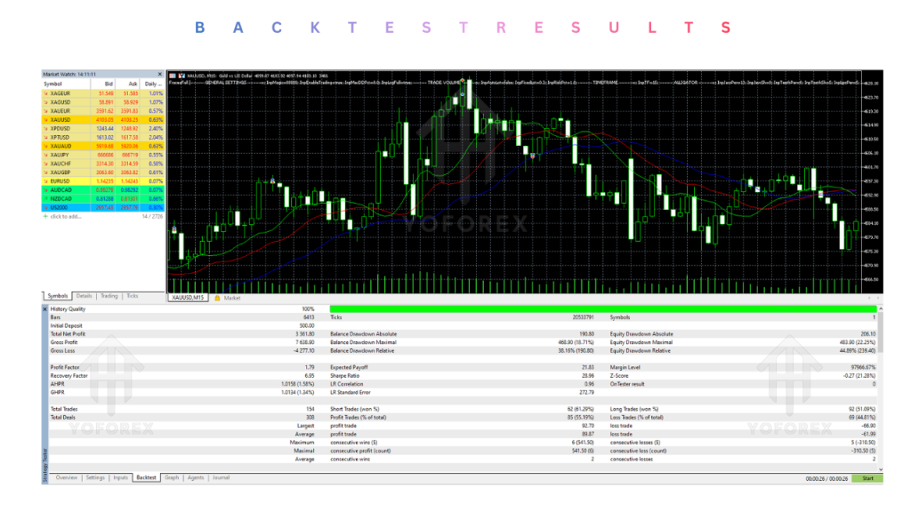Select the Backtest tab
This screenshot has height=512, width=911.
click(x=146, y=477)
